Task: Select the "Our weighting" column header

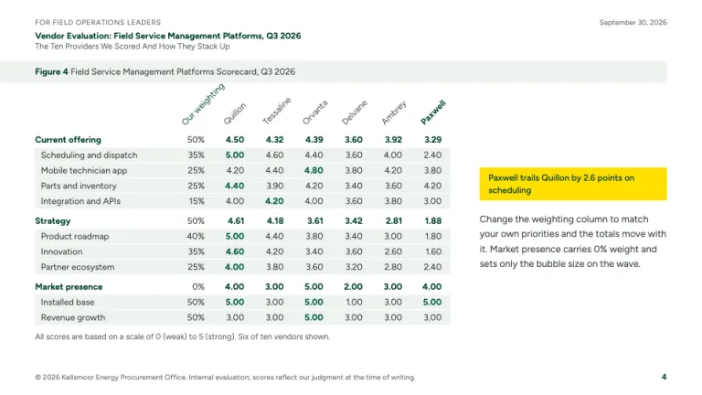Action: pos(202,104)
